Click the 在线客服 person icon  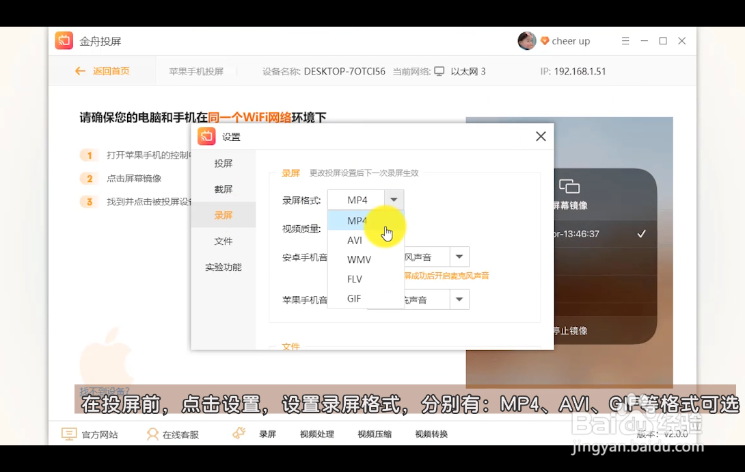(152, 434)
